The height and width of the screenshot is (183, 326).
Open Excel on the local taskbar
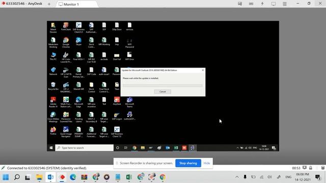[x=129, y=177]
